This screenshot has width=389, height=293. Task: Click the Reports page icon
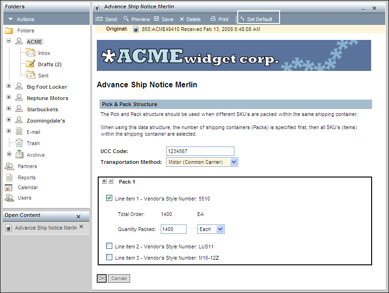pyautogui.click(x=9, y=177)
